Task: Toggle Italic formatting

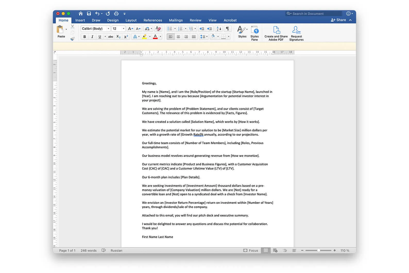Action: [92, 37]
